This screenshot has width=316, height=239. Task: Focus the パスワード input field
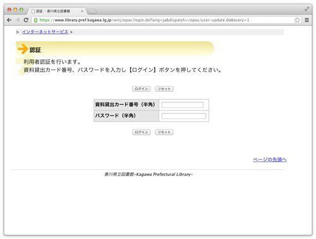click(184, 116)
